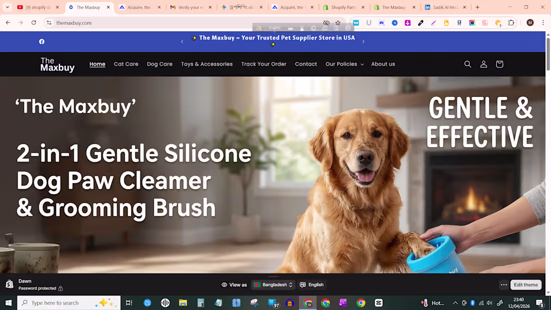Switch to the shopify YouTube tab
This screenshot has height=310, width=551.
tap(39, 7)
